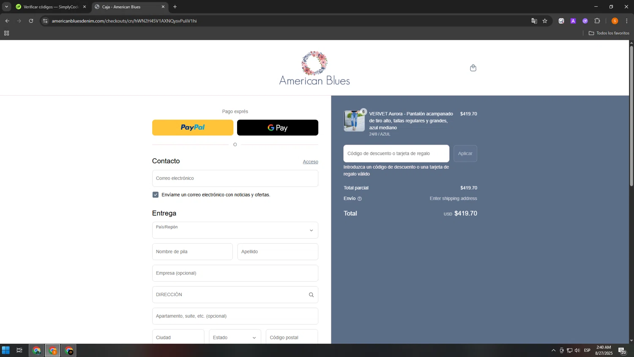Focus the Correo electrónico field
Screen dimensions: 634x357
coord(235,178)
